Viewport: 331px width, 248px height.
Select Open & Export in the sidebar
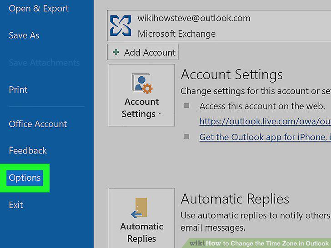point(39,9)
